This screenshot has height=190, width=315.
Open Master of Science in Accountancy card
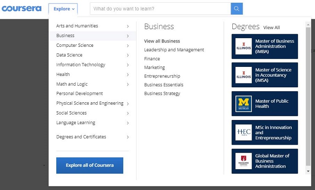coord(265,75)
